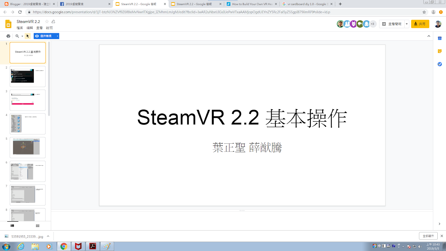Switch to How to Build Your Own VR tab
The image size is (446, 251).
pos(252,4)
